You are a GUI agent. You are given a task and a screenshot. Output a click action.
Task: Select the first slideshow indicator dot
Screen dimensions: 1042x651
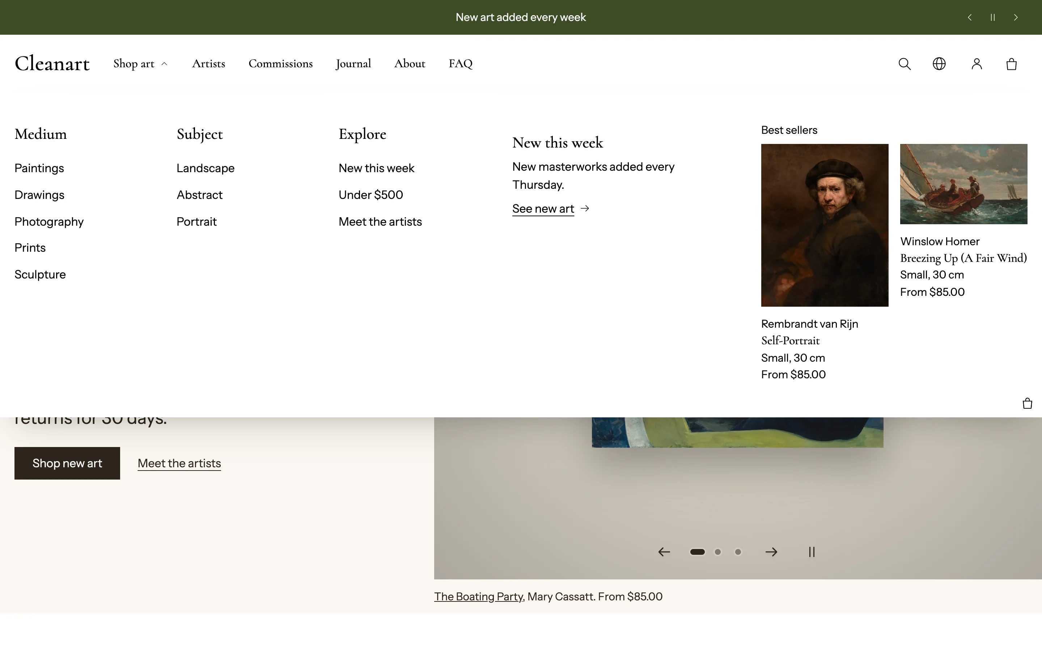coord(697,552)
